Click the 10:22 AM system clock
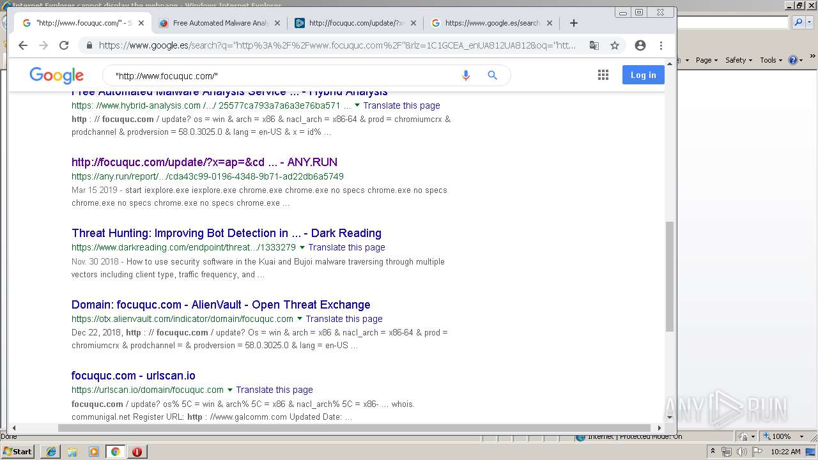The height and width of the screenshot is (460, 818). tap(785, 452)
